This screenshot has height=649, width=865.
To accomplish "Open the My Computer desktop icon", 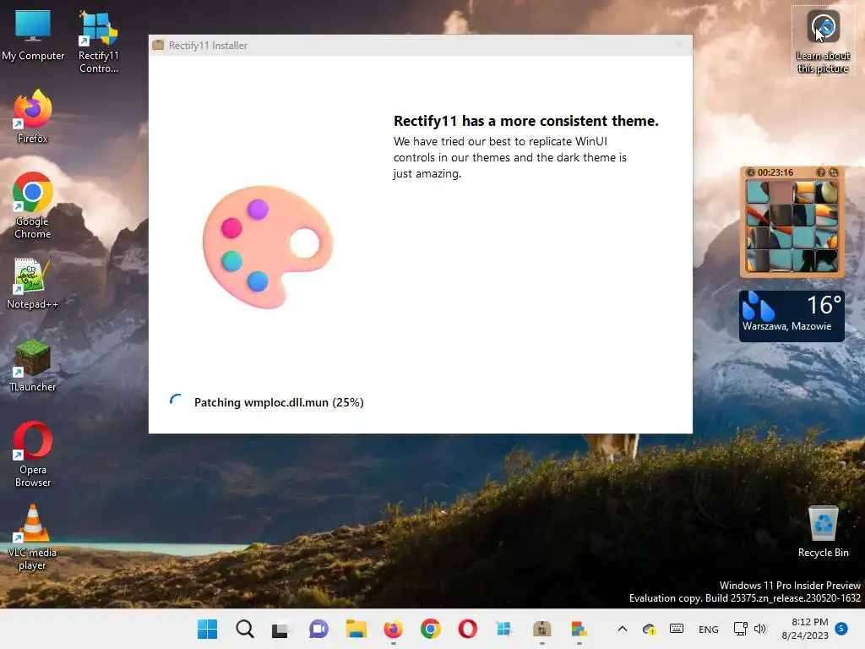I will pyautogui.click(x=33, y=35).
